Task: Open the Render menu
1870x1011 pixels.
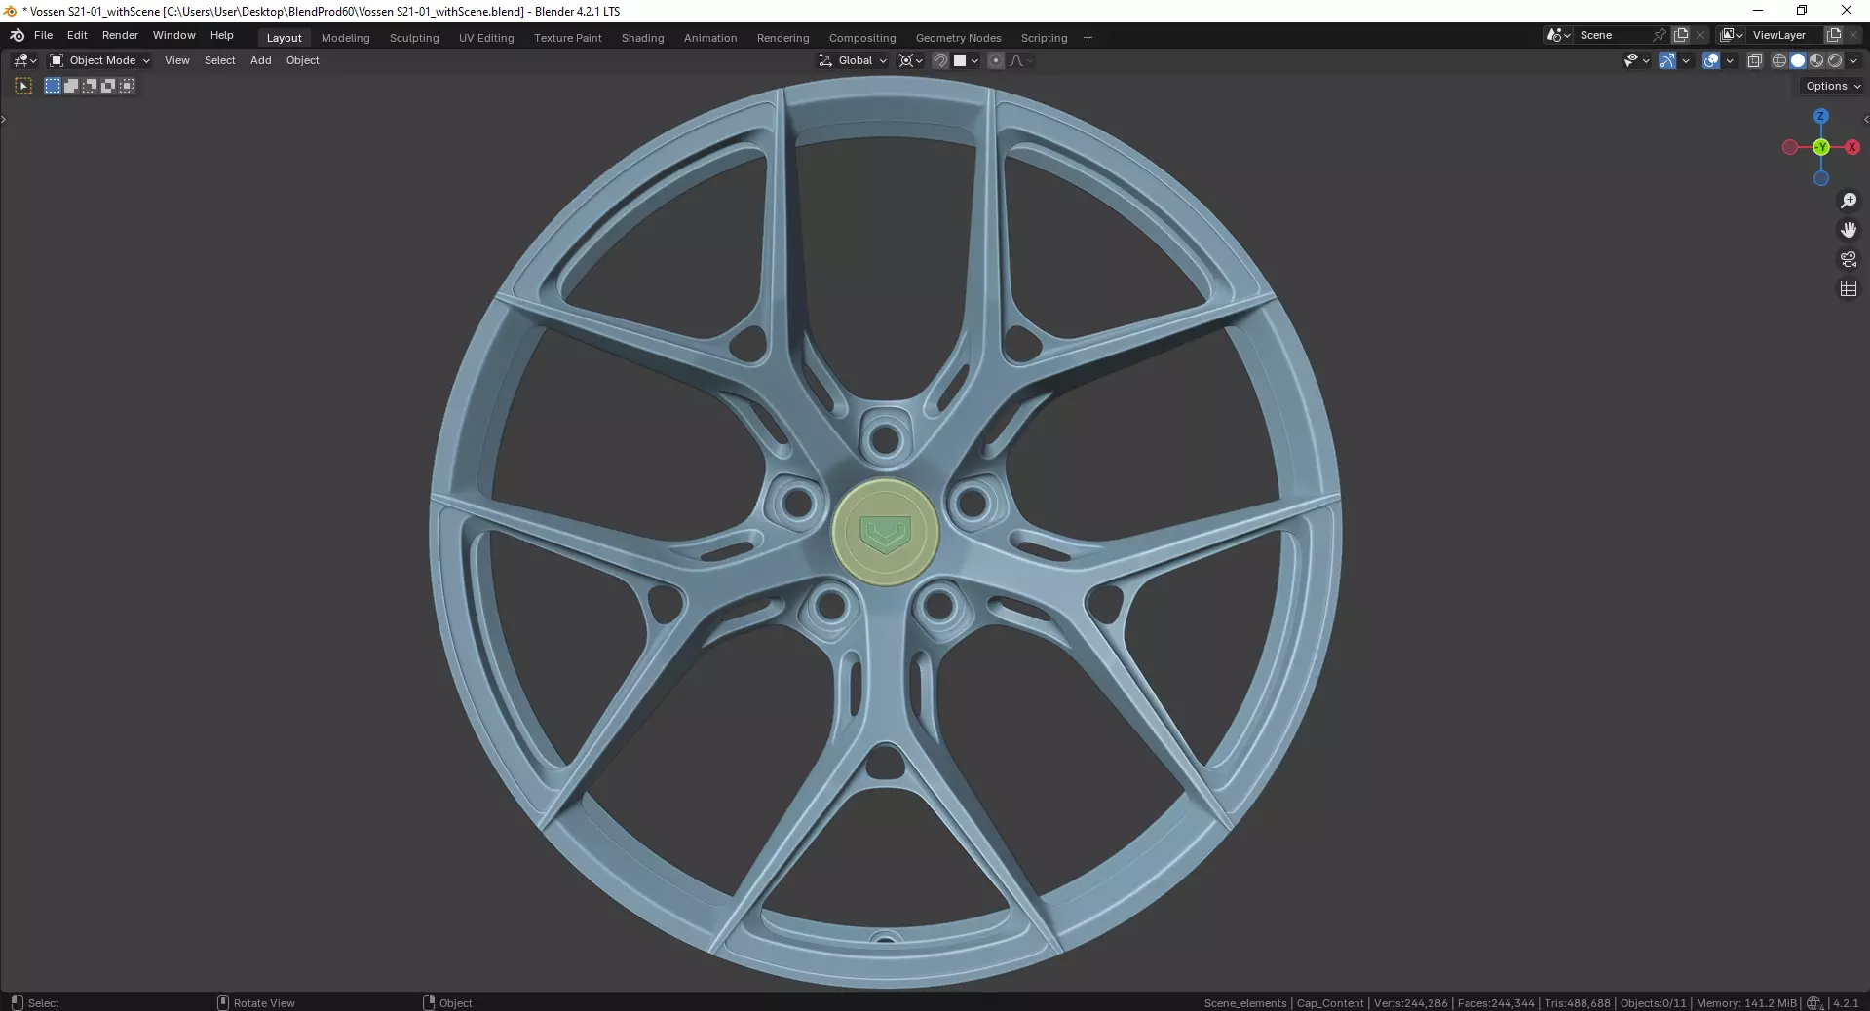Action: click(x=120, y=35)
